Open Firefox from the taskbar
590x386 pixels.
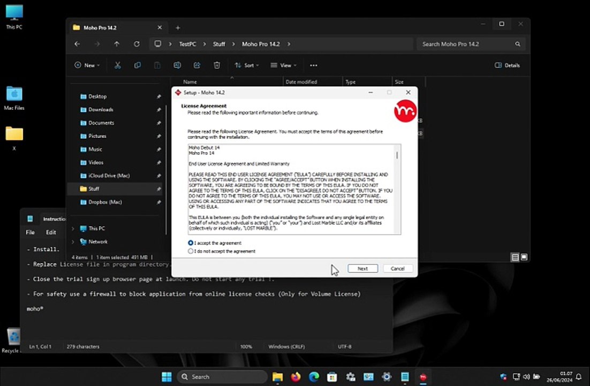pos(296,376)
